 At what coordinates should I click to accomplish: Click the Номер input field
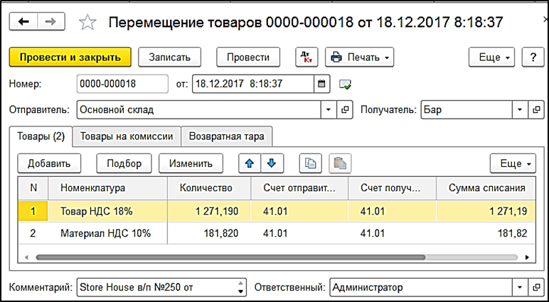click(x=122, y=84)
